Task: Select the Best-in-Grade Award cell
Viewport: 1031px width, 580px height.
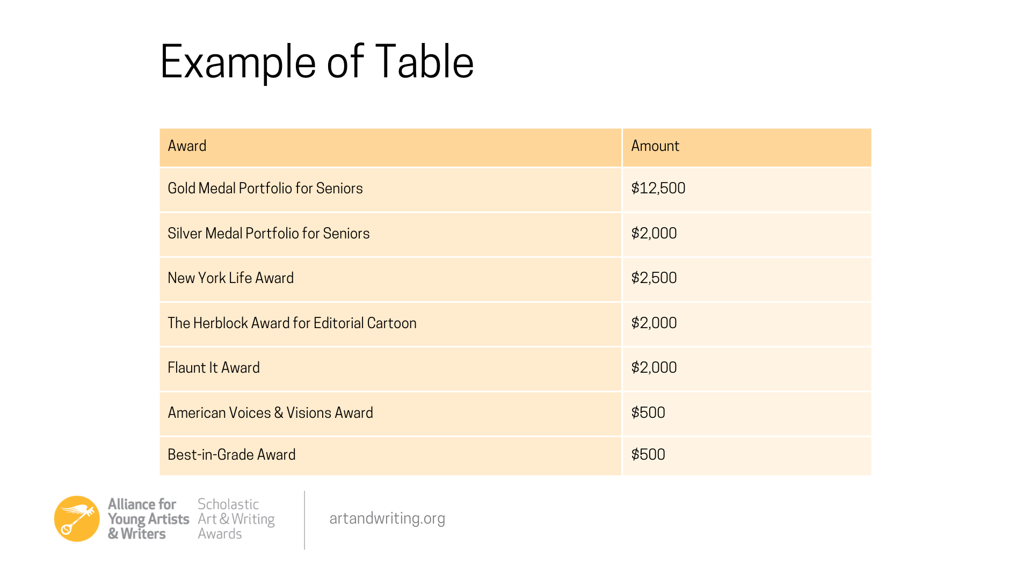Action: 231,455
